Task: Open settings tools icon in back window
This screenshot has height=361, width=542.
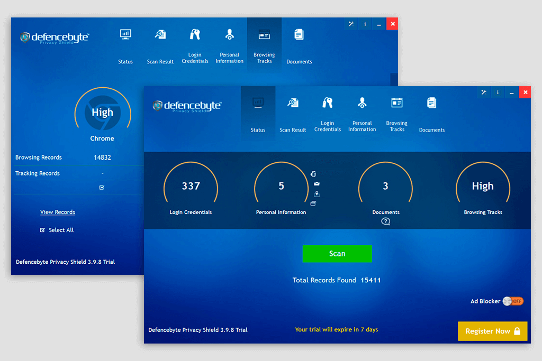Action: [x=351, y=24]
